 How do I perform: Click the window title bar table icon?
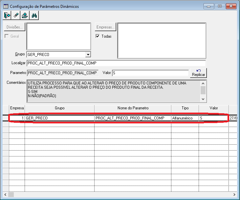(6, 6)
